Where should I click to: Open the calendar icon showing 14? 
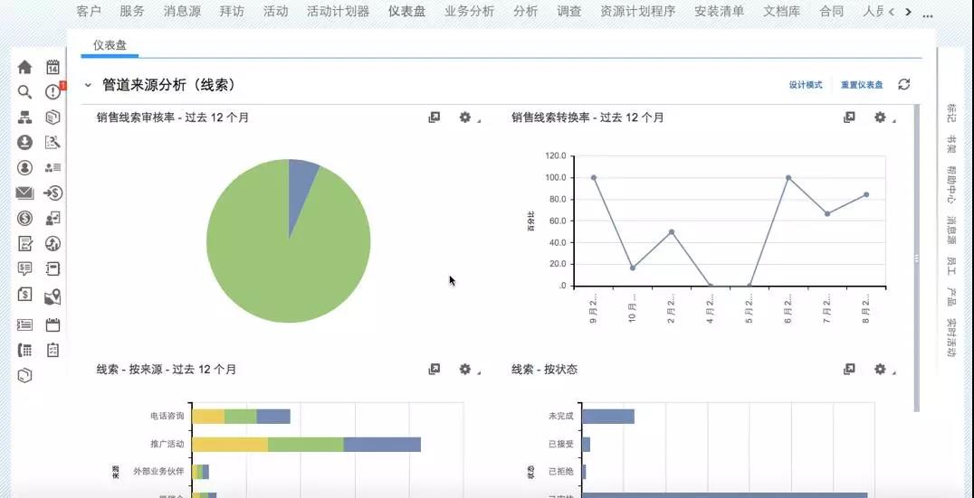pyautogui.click(x=53, y=67)
